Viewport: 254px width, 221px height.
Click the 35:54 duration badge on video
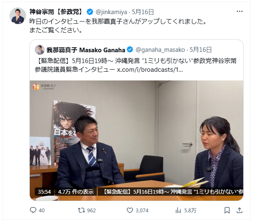point(44,192)
